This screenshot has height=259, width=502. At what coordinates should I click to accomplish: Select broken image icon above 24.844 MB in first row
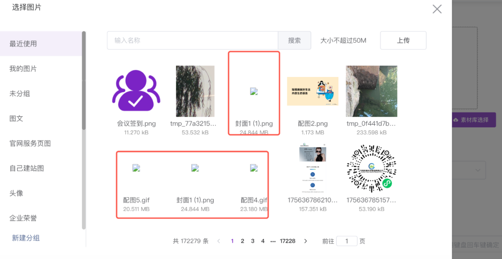coord(254,92)
